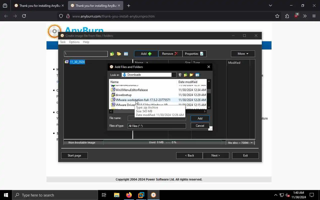
Task: Open VMware icon on the taskbar
Action: tap(141, 195)
